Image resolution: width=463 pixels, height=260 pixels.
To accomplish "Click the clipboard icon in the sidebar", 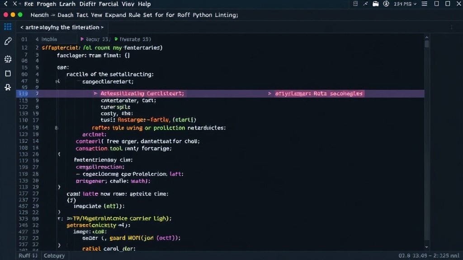I will pyautogui.click(x=8, y=73).
